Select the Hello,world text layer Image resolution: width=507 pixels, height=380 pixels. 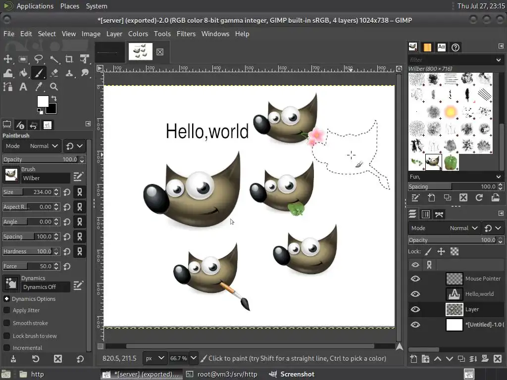point(479,294)
